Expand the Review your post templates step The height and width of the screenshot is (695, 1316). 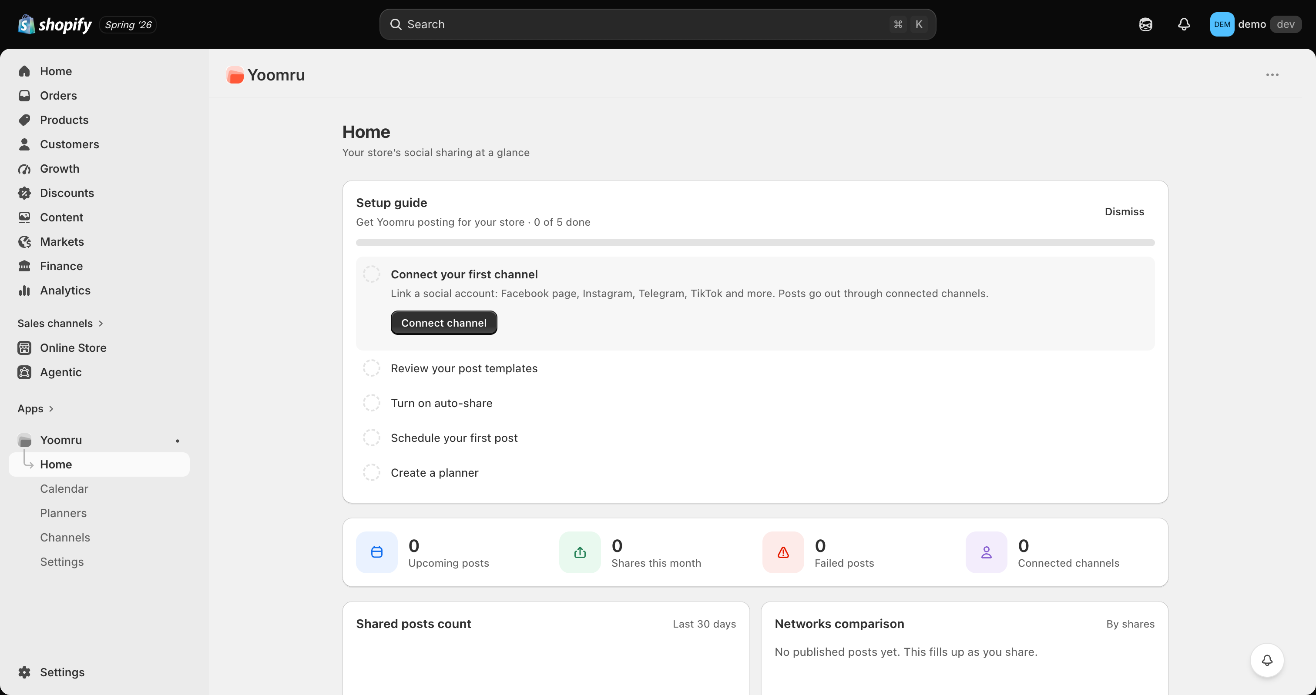point(464,368)
